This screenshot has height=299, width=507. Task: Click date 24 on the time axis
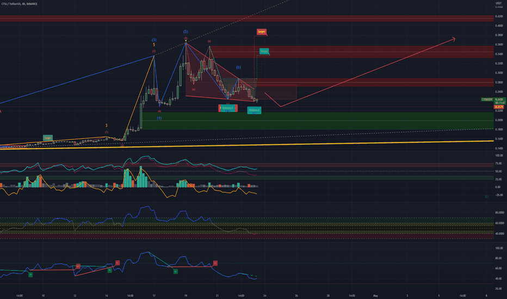tap(265, 295)
